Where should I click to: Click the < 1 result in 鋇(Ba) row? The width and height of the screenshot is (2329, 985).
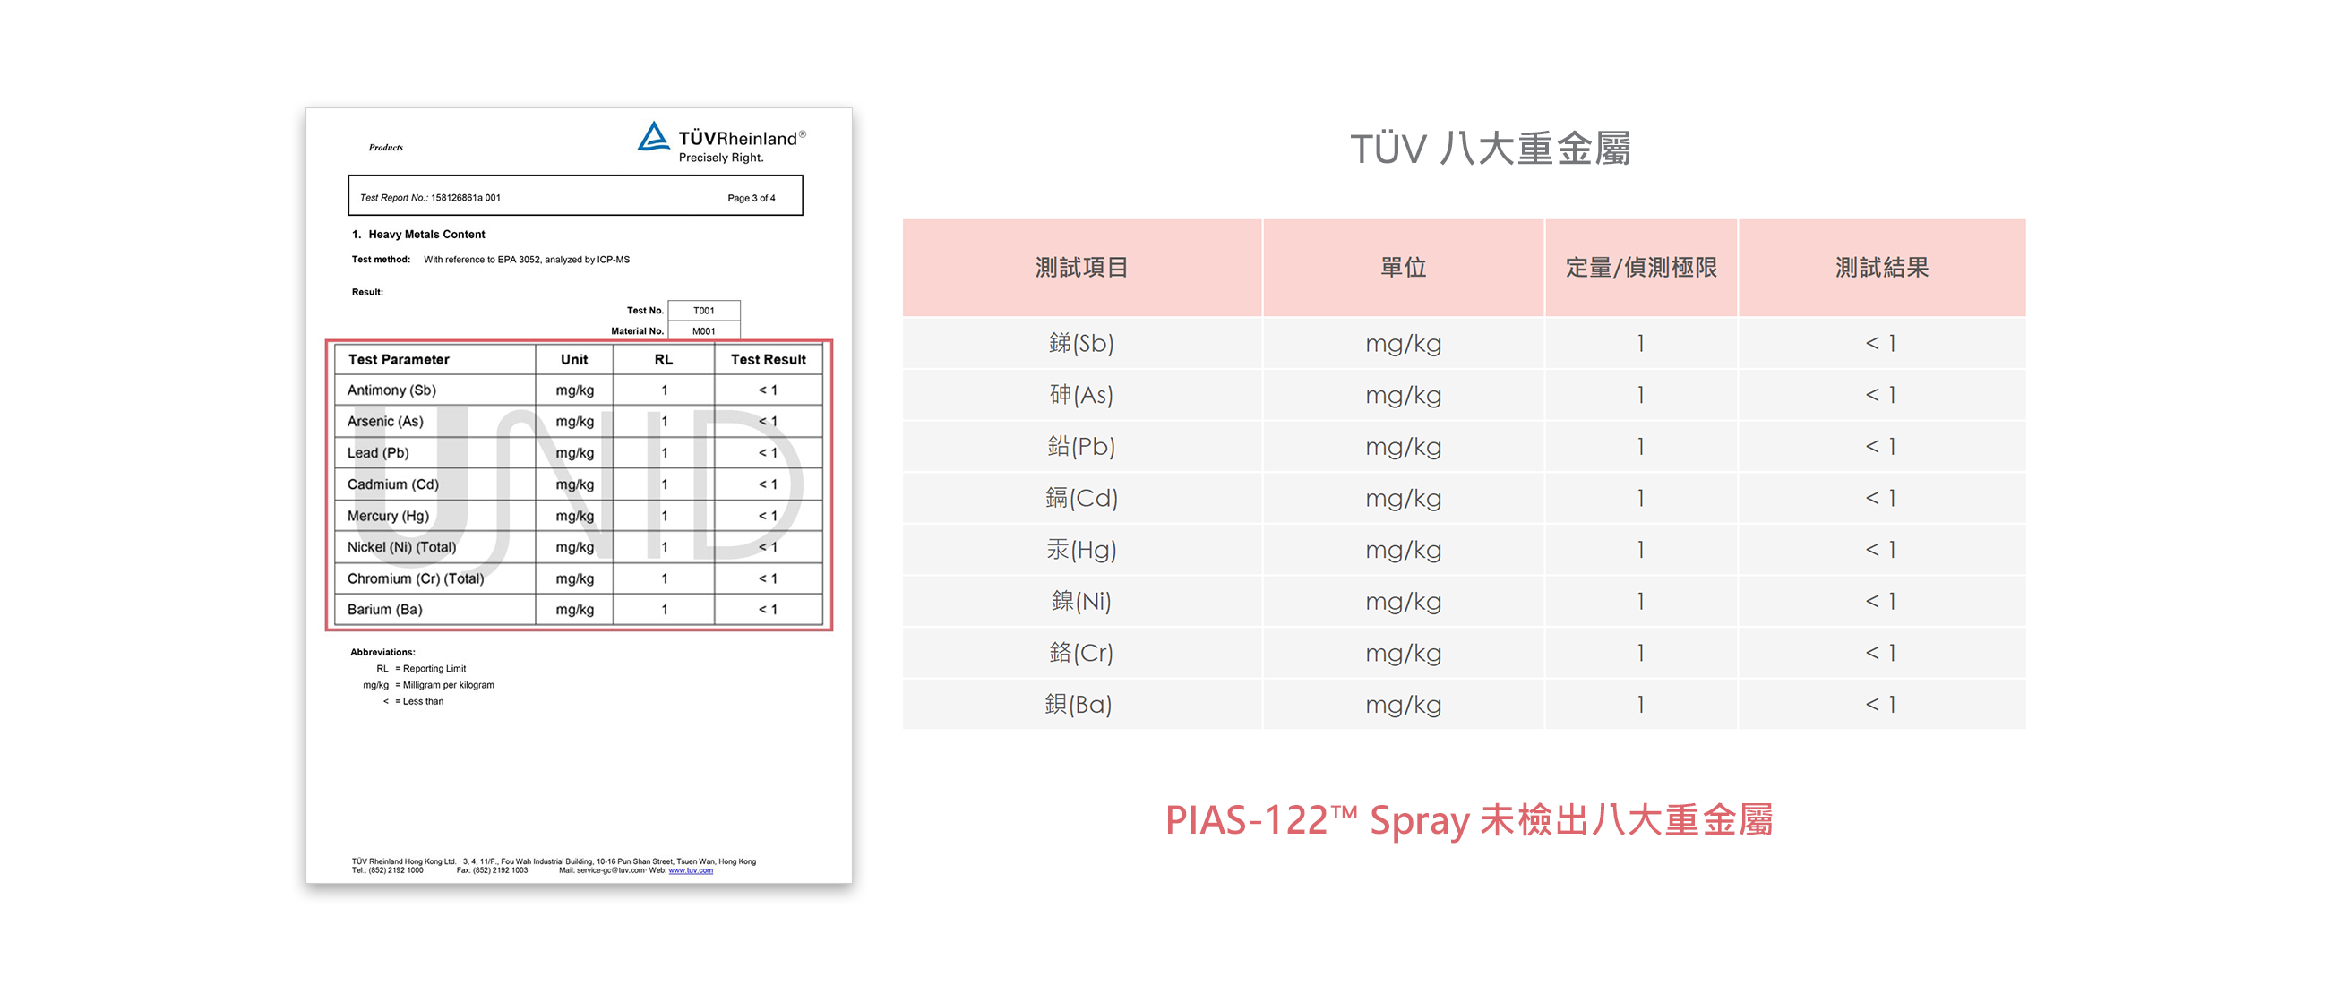[1881, 704]
